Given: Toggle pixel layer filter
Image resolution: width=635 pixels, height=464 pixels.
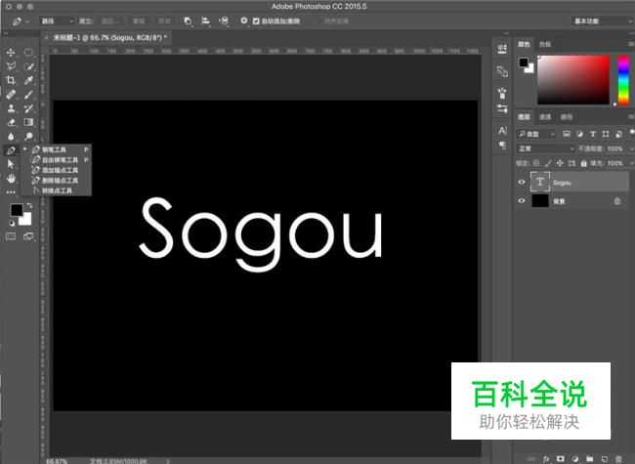Looking at the screenshot, I should click(x=567, y=134).
